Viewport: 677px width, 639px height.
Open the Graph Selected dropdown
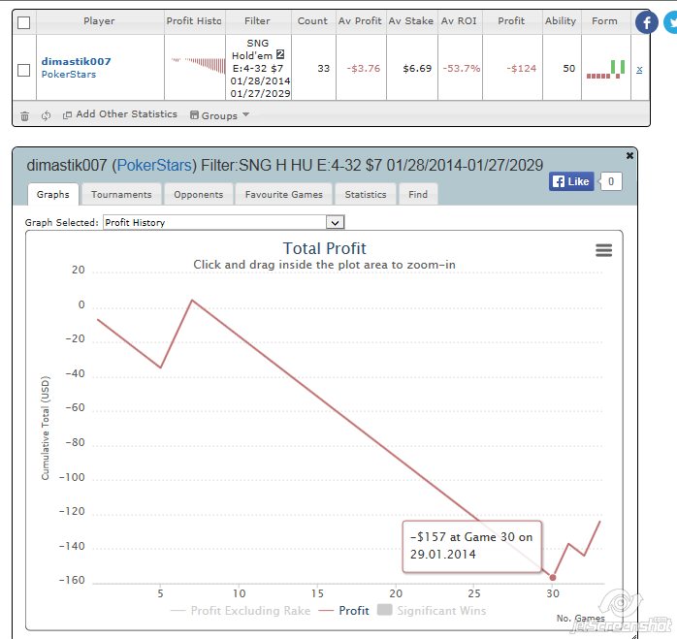point(224,222)
